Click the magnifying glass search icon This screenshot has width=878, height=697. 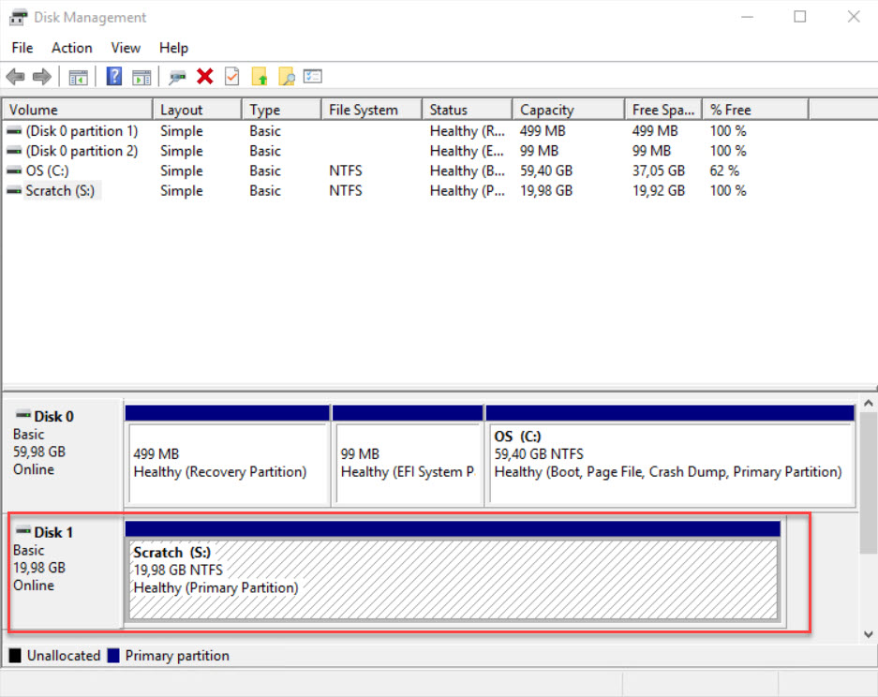point(287,77)
